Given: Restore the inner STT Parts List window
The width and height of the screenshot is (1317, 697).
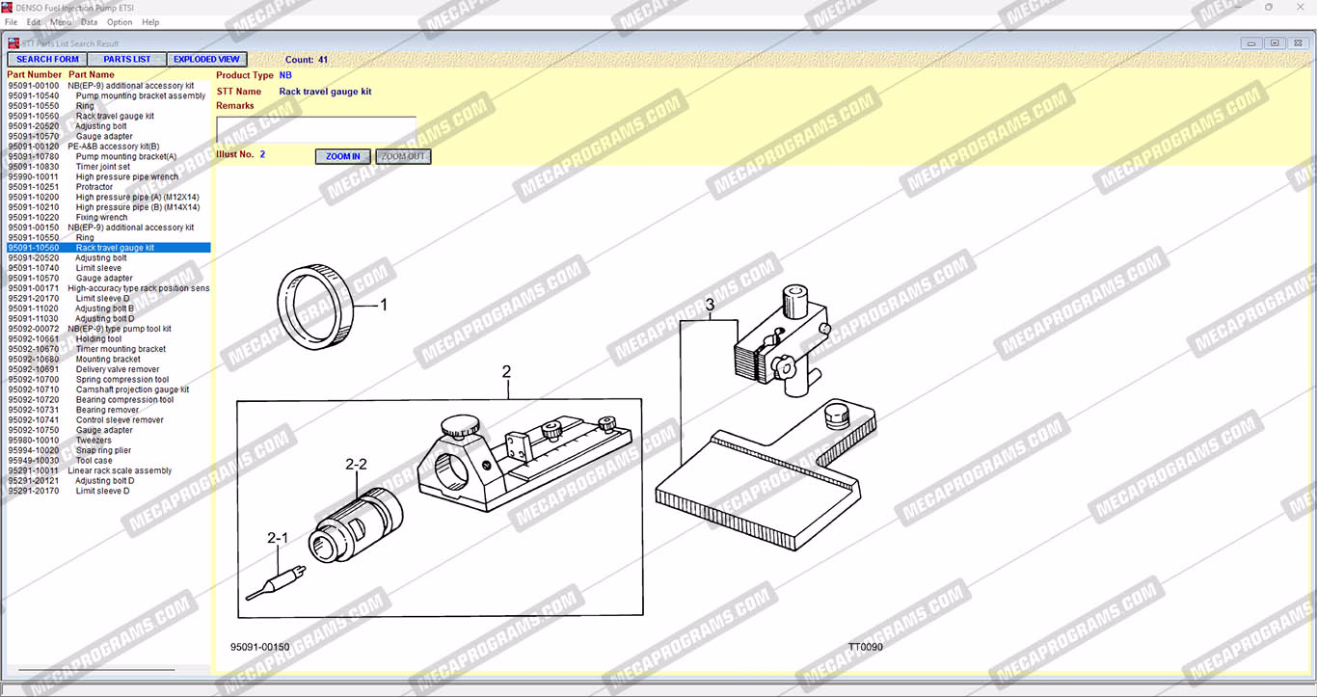Looking at the screenshot, I should click(x=1275, y=43).
